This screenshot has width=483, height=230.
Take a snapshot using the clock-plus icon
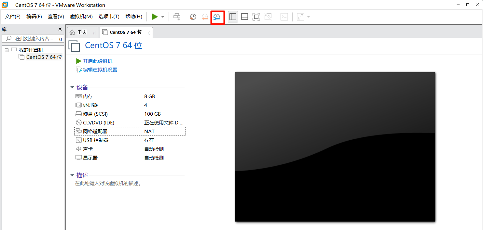coord(193,17)
